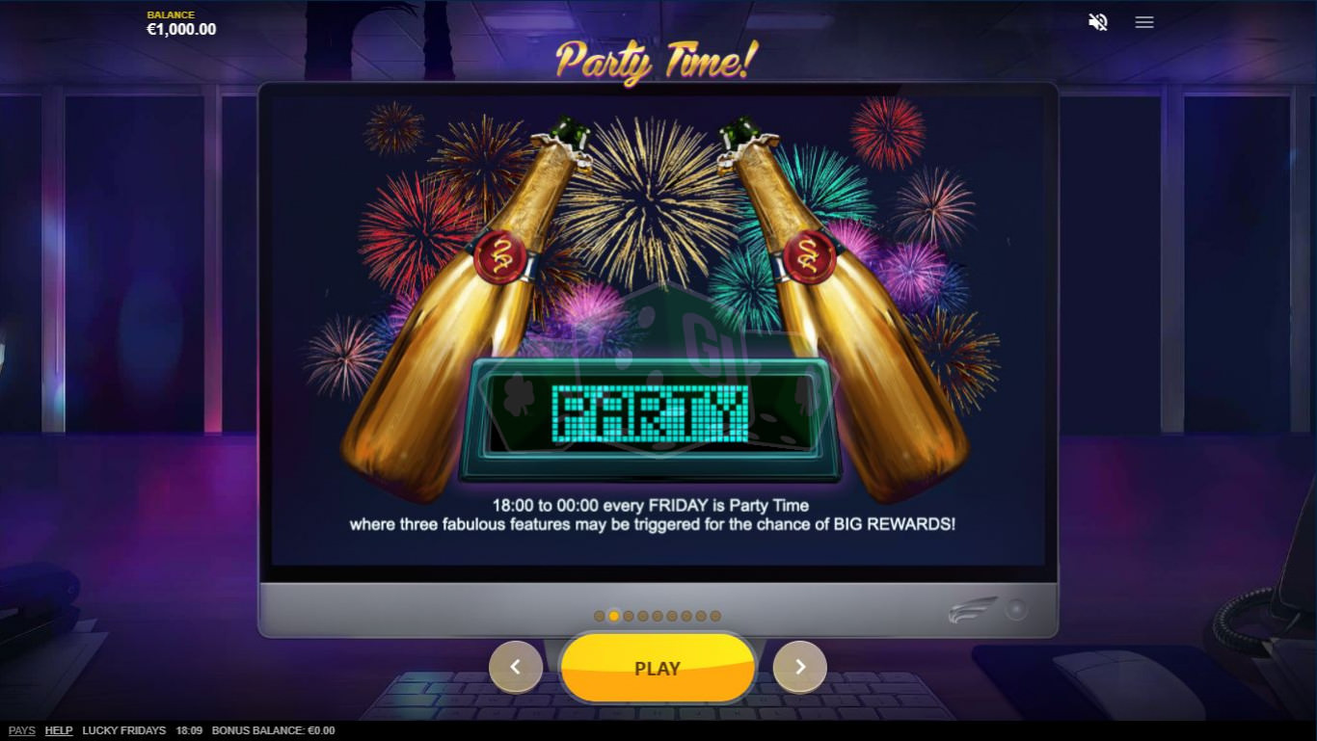Open the hamburger menu icon
The width and height of the screenshot is (1317, 741).
click(x=1144, y=22)
